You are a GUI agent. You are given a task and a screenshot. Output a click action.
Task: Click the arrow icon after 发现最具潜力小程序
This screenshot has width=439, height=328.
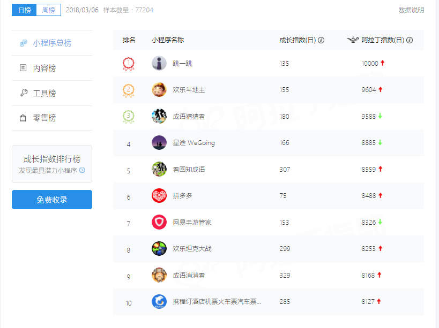82,170
